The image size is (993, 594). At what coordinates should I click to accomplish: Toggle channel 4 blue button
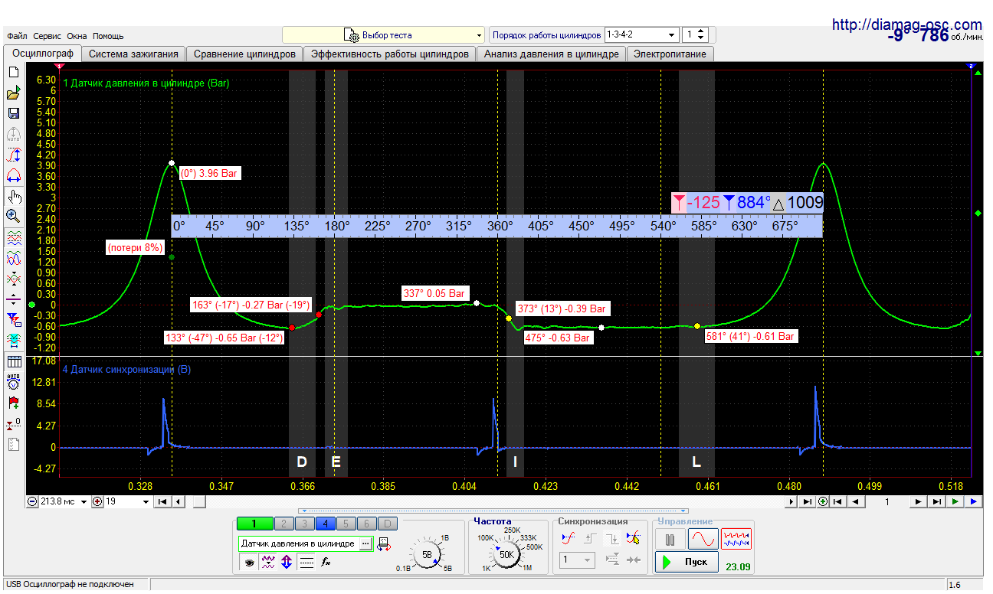pyautogui.click(x=325, y=524)
